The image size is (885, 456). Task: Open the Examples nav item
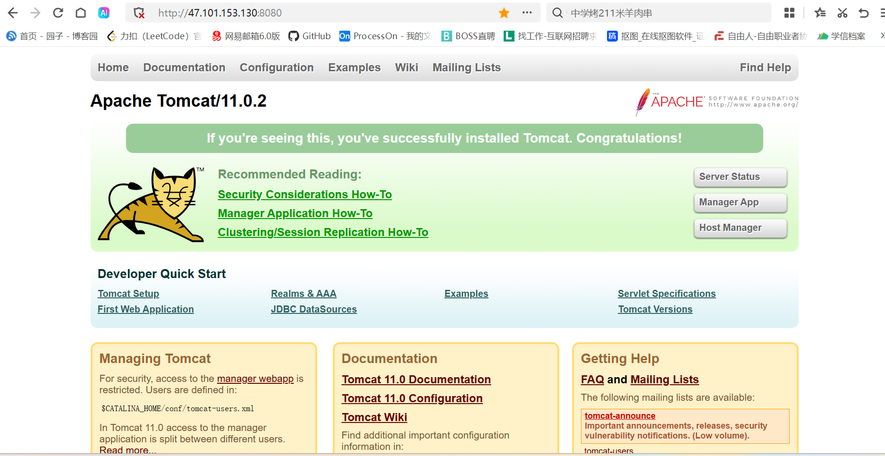pos(354,68)
